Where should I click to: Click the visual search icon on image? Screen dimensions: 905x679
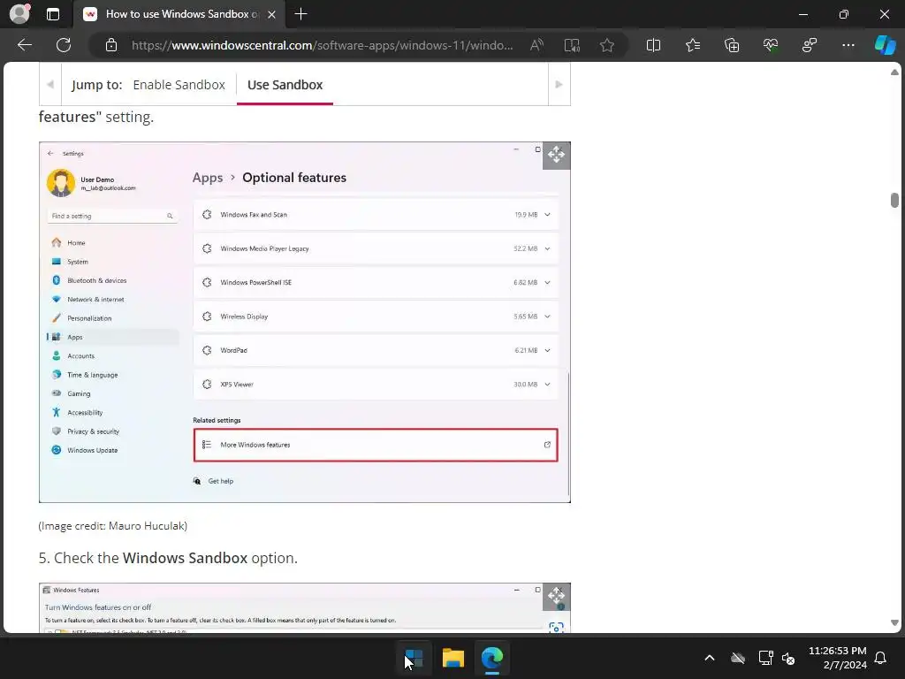pyautogui.click(x=557, y=627)
